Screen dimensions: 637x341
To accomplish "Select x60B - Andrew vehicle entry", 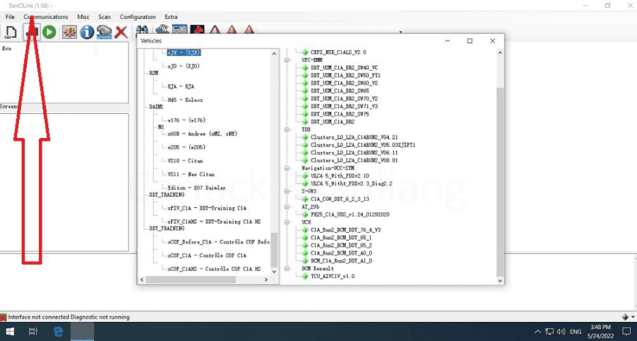I will point(202,134).
